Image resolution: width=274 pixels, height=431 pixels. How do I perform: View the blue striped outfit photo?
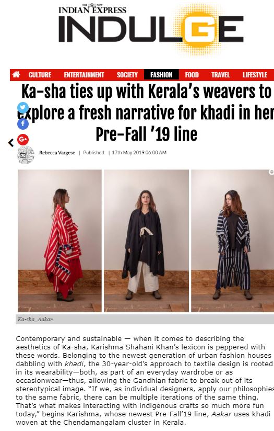232,241
